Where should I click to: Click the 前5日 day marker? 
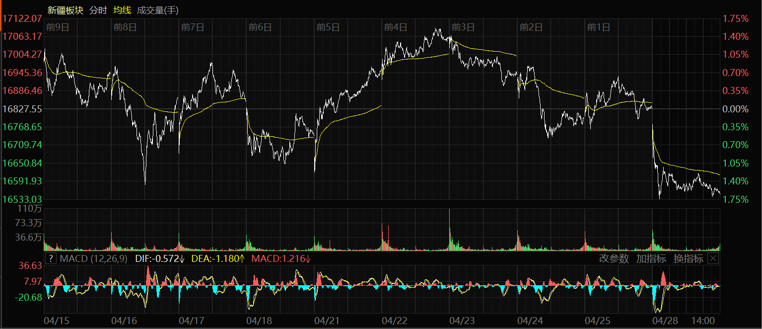pos(328,27)
